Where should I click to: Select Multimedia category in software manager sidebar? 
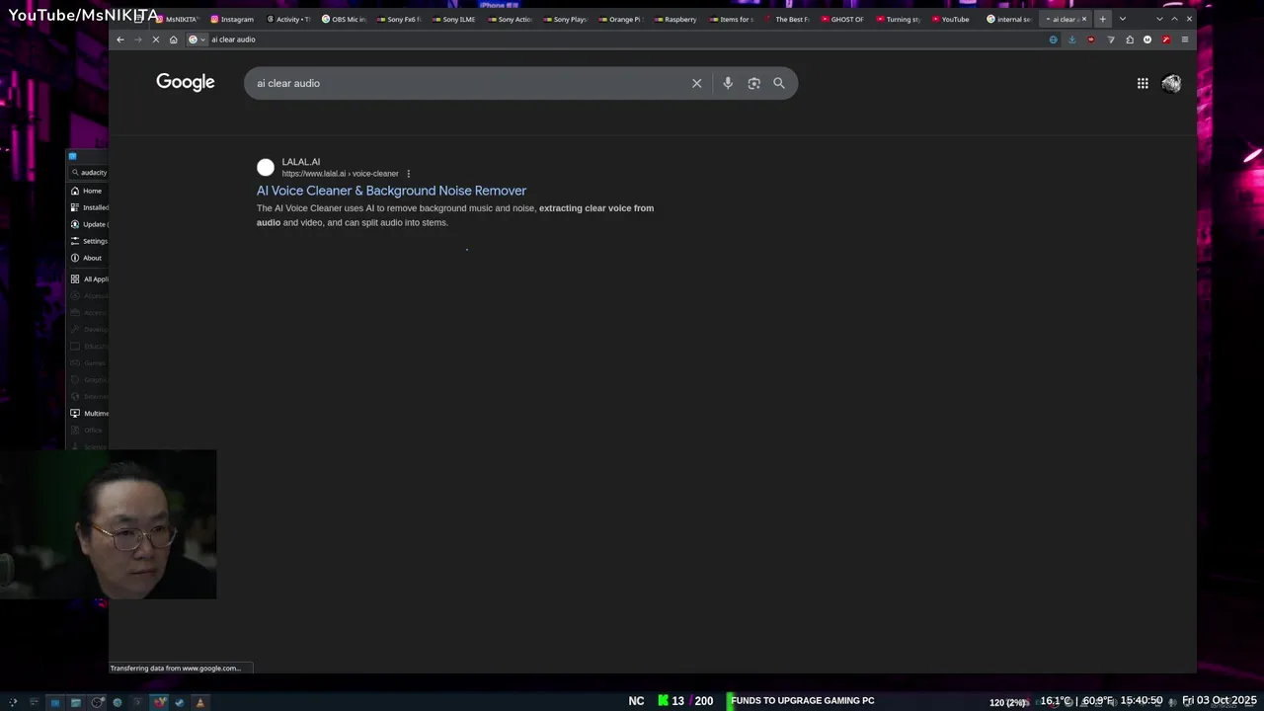point(89,414)
